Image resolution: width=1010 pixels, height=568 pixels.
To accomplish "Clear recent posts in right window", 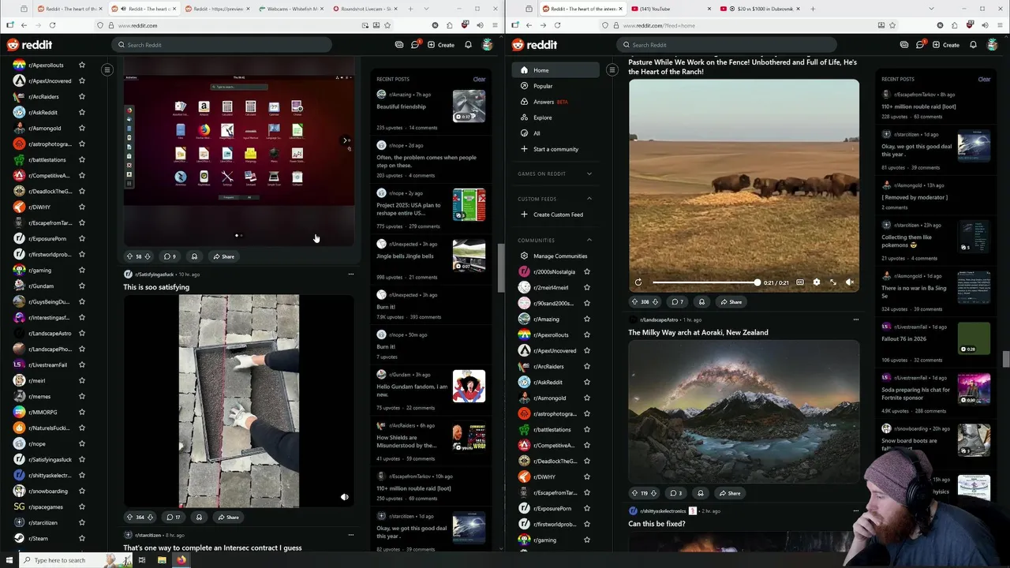I will coord(984,79).
